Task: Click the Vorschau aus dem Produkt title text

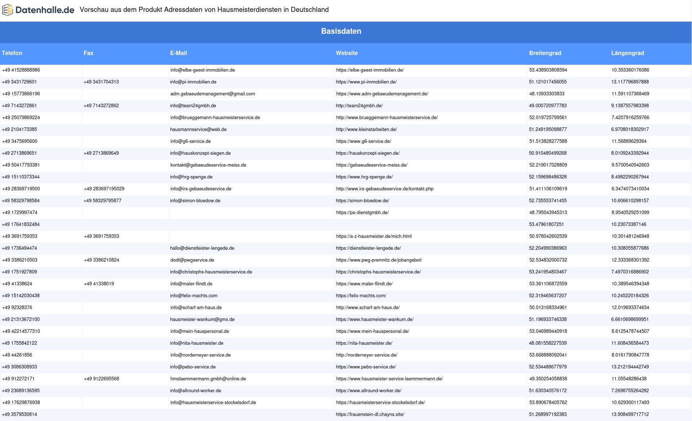Action: click(x=204, y=10)
